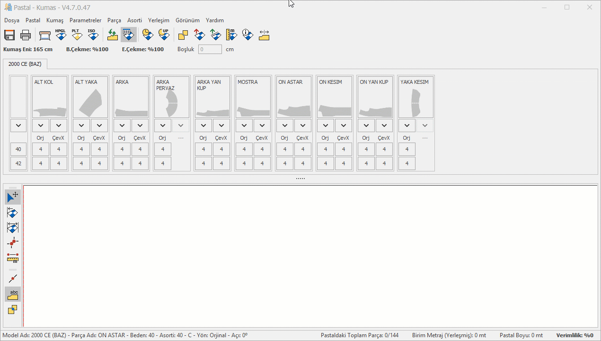
Task: Open the Orj dropdown under ALT KOL
Action: [41, 126]
